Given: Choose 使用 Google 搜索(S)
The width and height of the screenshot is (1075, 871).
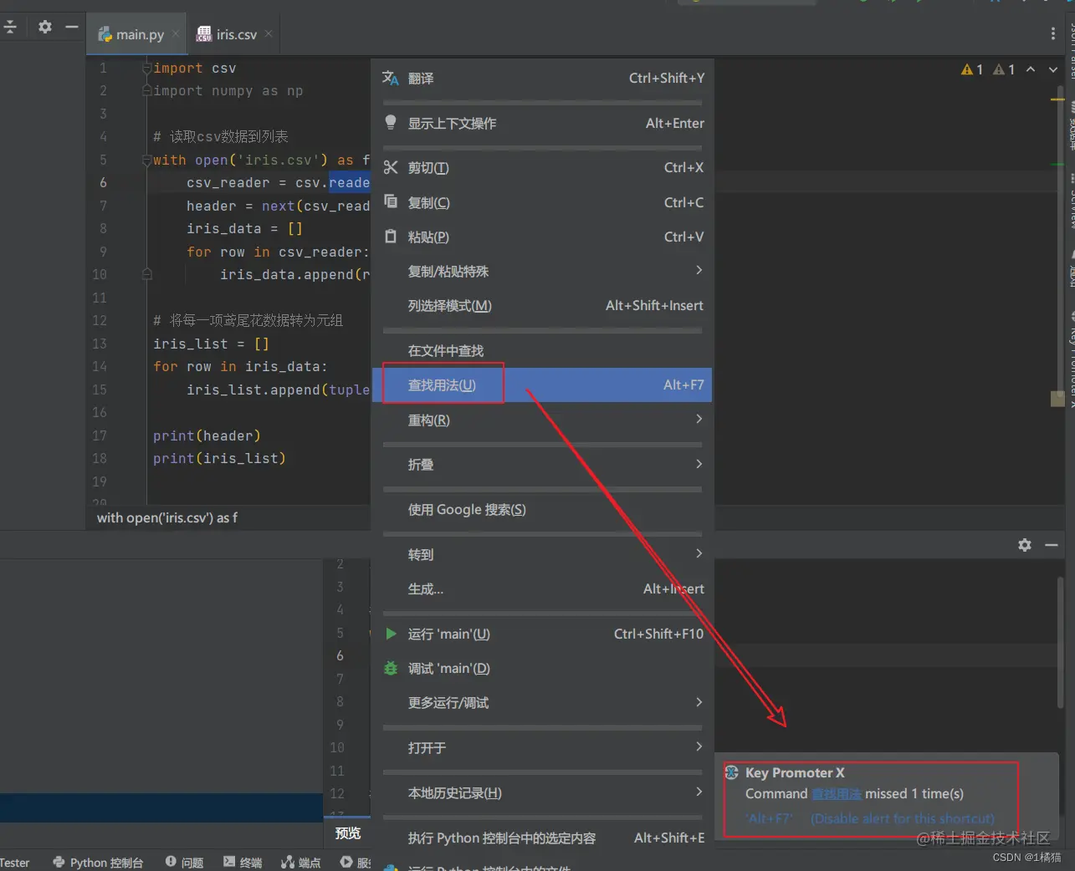Looking at the screenshot, I should click(542, 509).
